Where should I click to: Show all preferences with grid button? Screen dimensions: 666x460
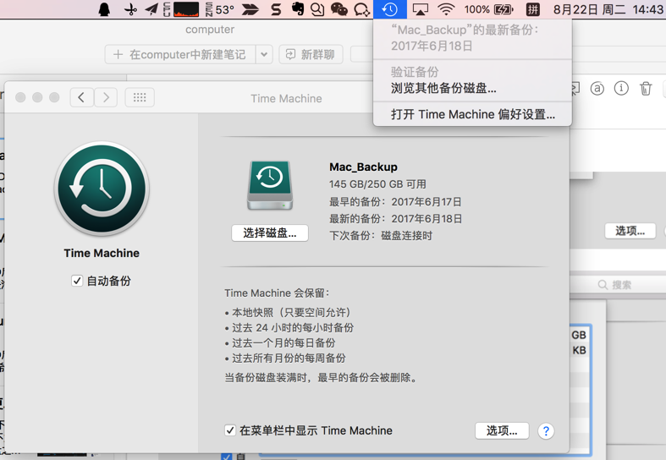pos(140,97)
